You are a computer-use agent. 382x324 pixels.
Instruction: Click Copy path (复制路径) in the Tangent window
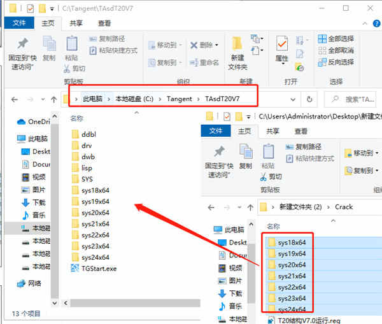click(x=107, y=39)
